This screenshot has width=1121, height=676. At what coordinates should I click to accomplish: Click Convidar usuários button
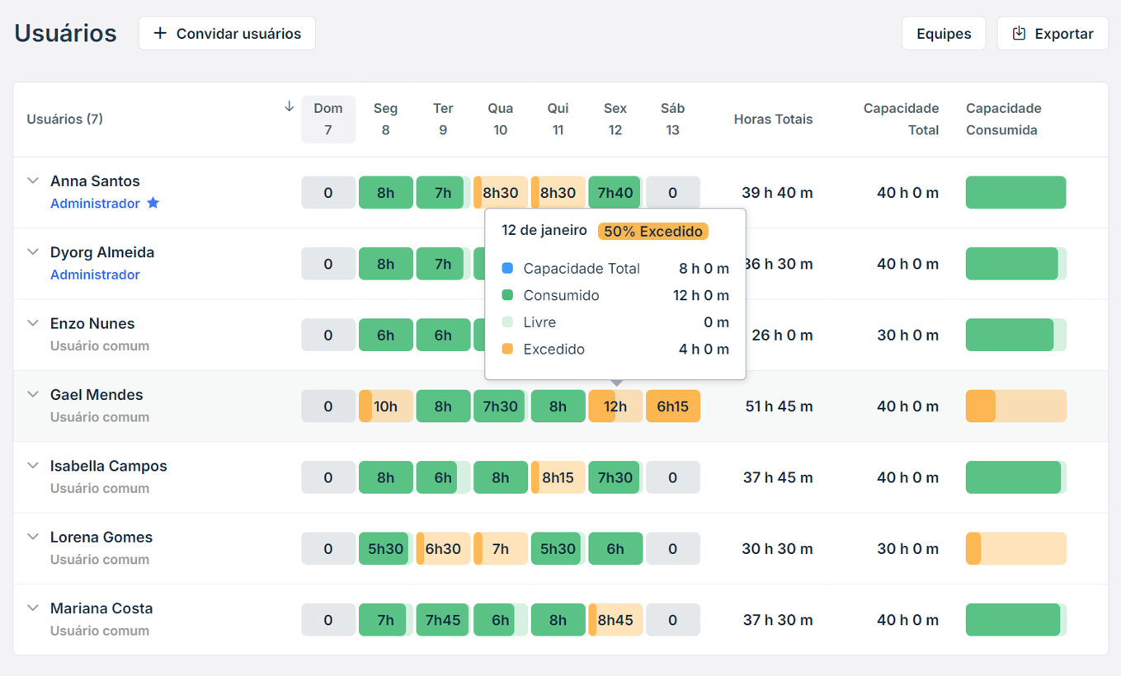coord(227,34)
